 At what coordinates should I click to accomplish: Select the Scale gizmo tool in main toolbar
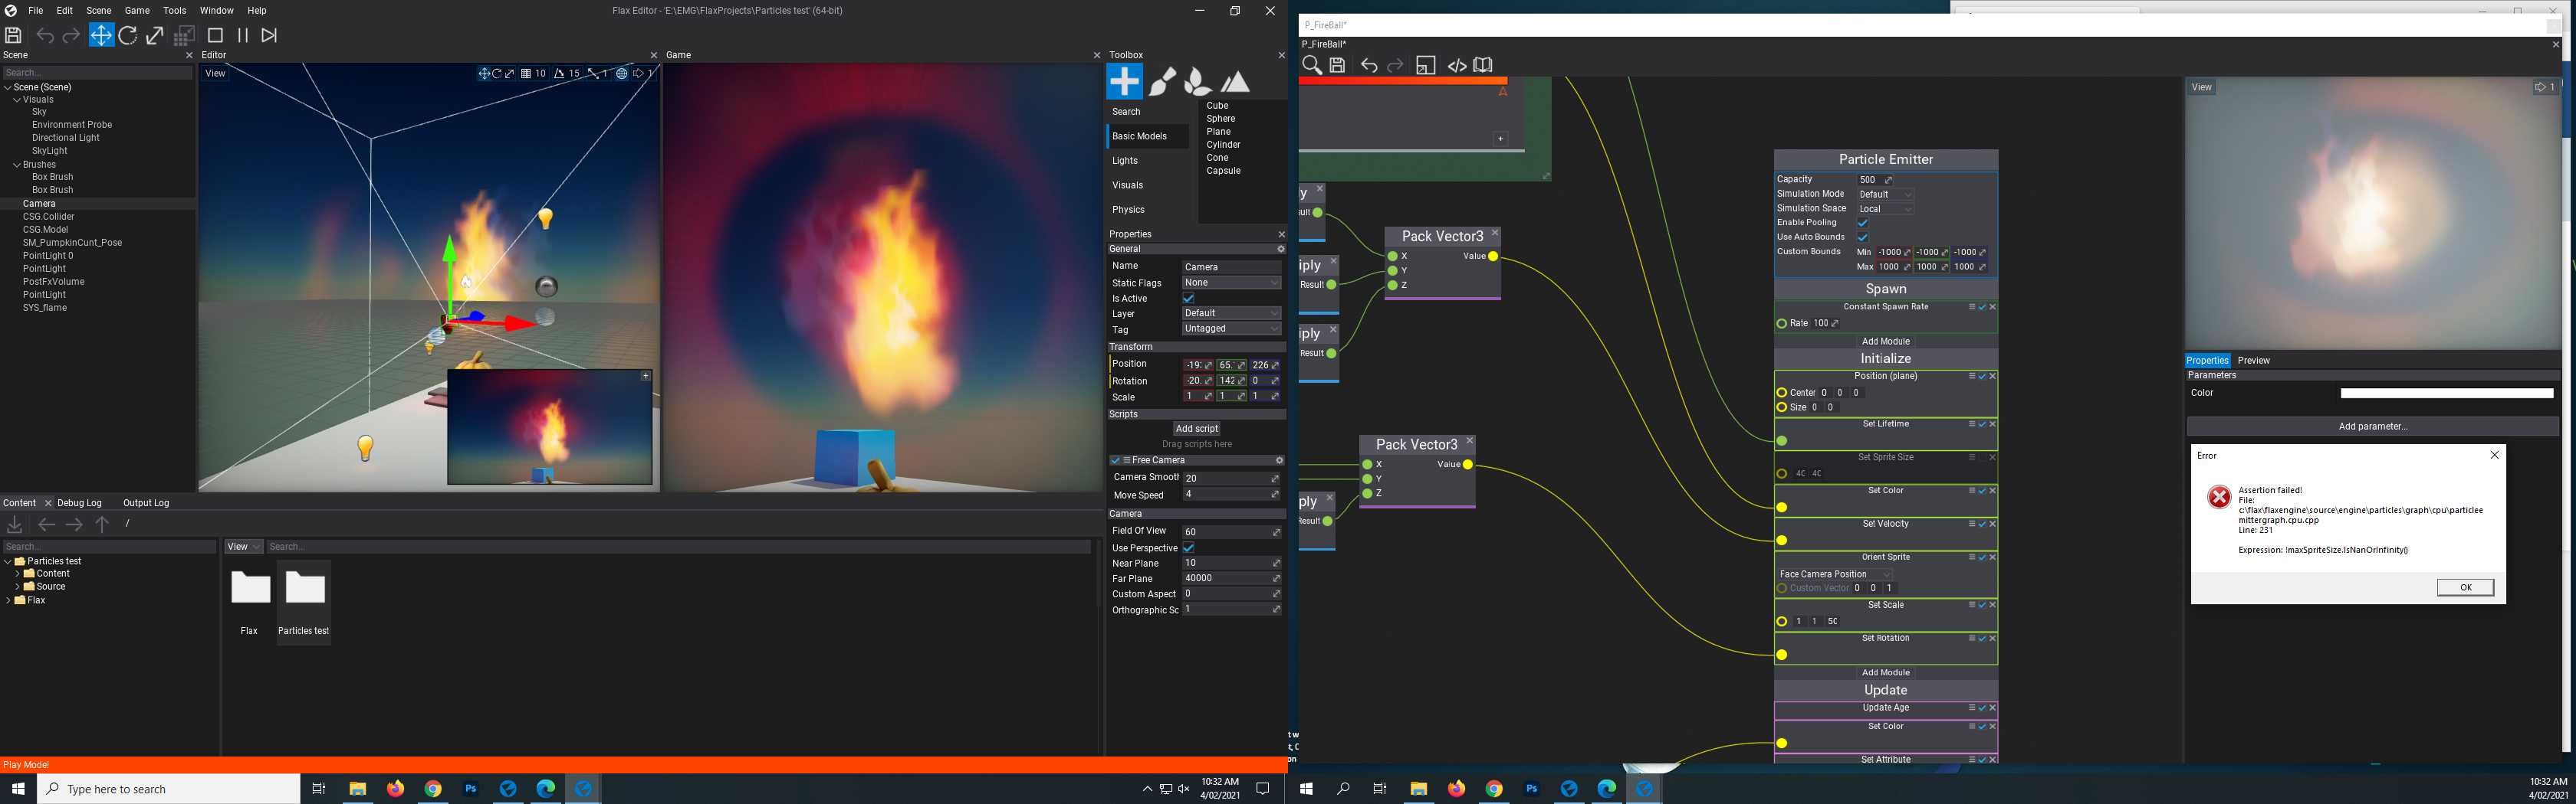tap(155, 36)
